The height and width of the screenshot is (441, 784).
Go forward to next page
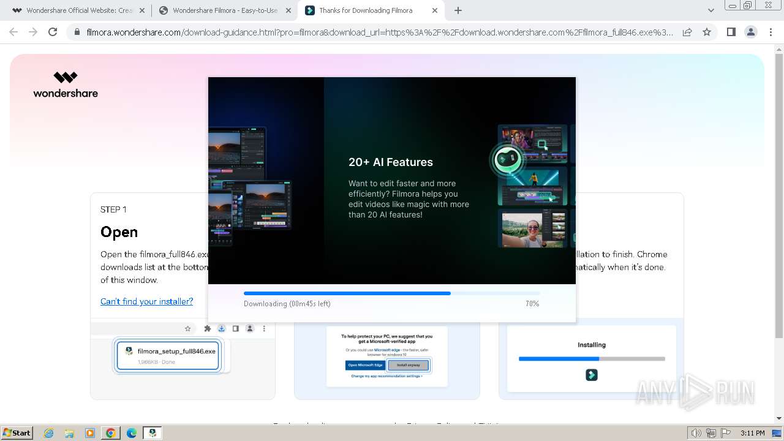pos(33,32)
